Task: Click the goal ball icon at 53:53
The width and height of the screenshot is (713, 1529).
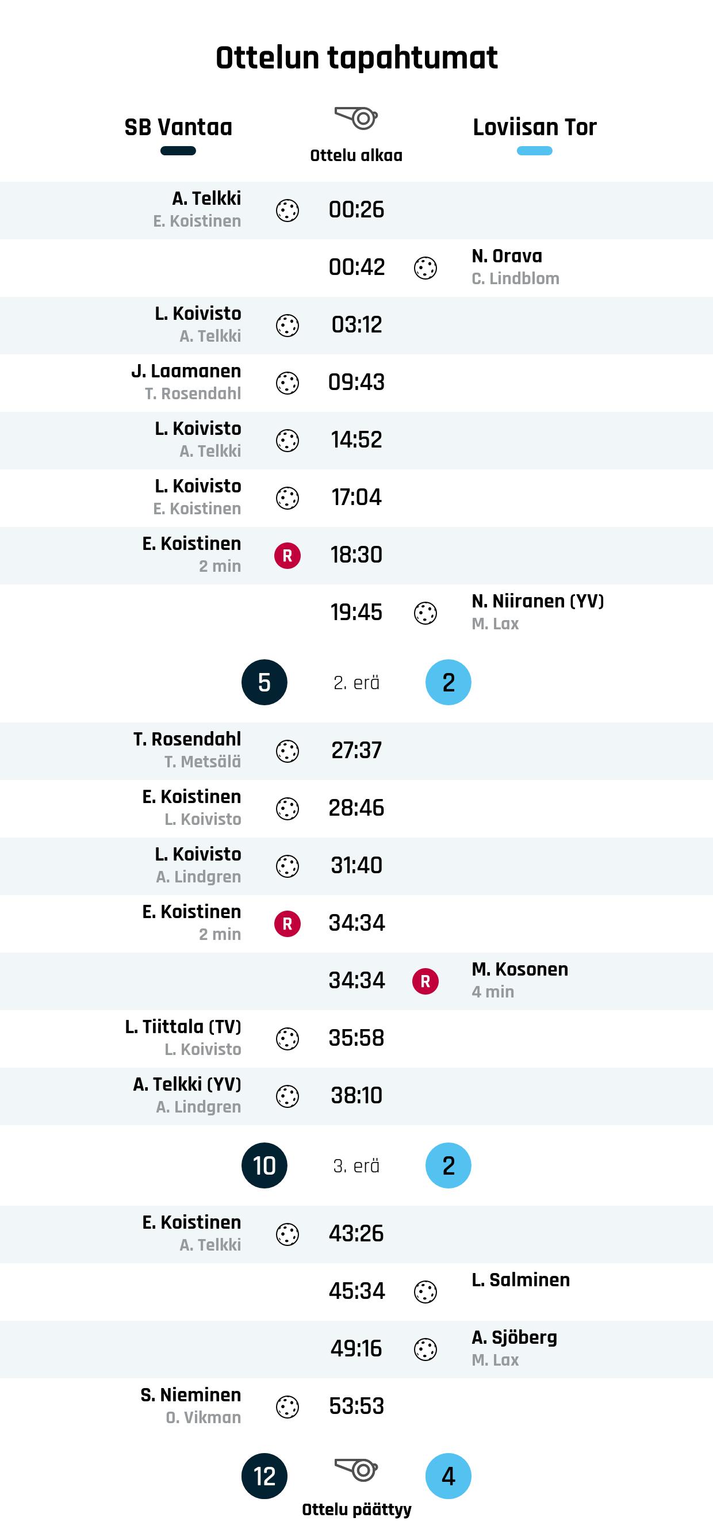Action: pyautogui.click(x=287, y=1406)
